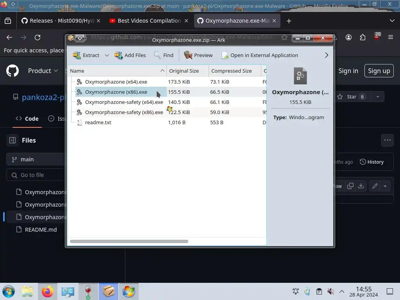Open the GitHub Code tab
Screen dimensions: 400x300
pos(27,119)
